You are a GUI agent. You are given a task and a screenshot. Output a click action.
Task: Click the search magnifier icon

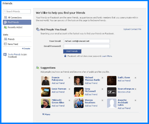(5, 12)
